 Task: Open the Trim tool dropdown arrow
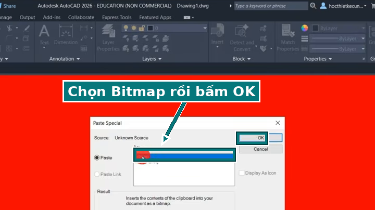(x=17, y=28)
